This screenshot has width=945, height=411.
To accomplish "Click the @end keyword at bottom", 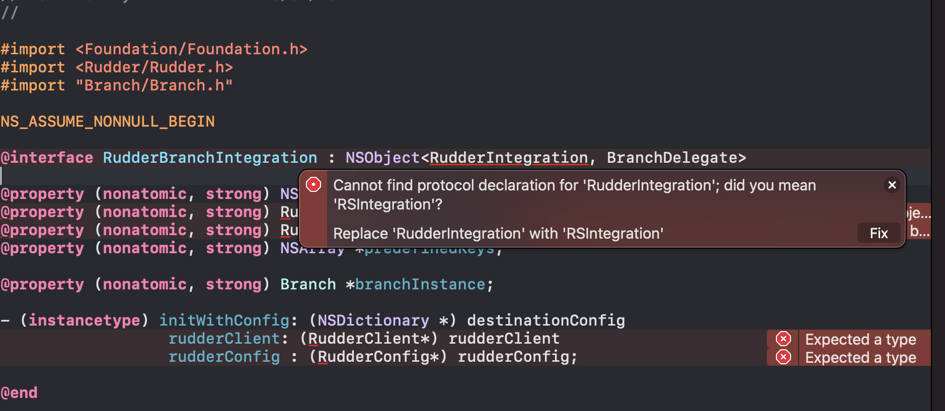I will coord(19,392).
